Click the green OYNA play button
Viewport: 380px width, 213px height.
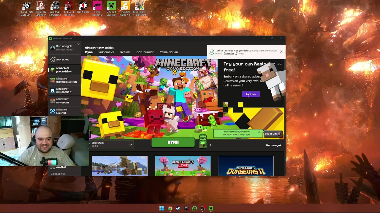[173, 142]
